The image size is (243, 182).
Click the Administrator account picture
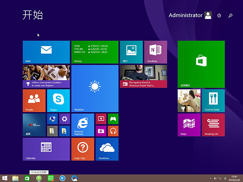[208, 15]
